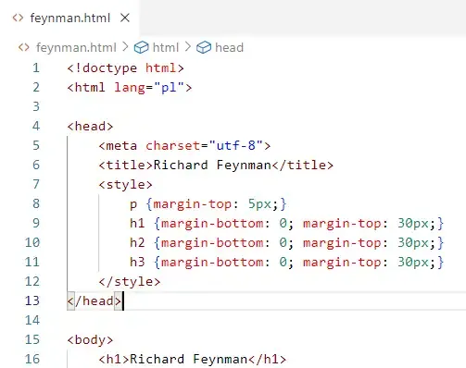Image resolution: width=466 pixels, height=368 pixels.
Task: Click the cube icon next to html breadcrumb
Action: (x=141, y=47)
